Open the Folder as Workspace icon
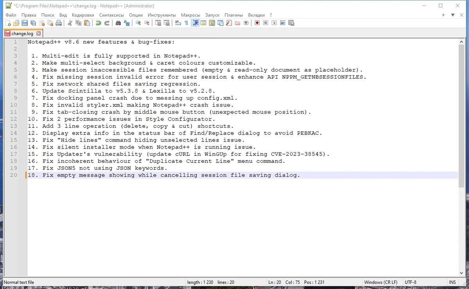This screenshot has height=289, width=469. [x=237, y=23]
